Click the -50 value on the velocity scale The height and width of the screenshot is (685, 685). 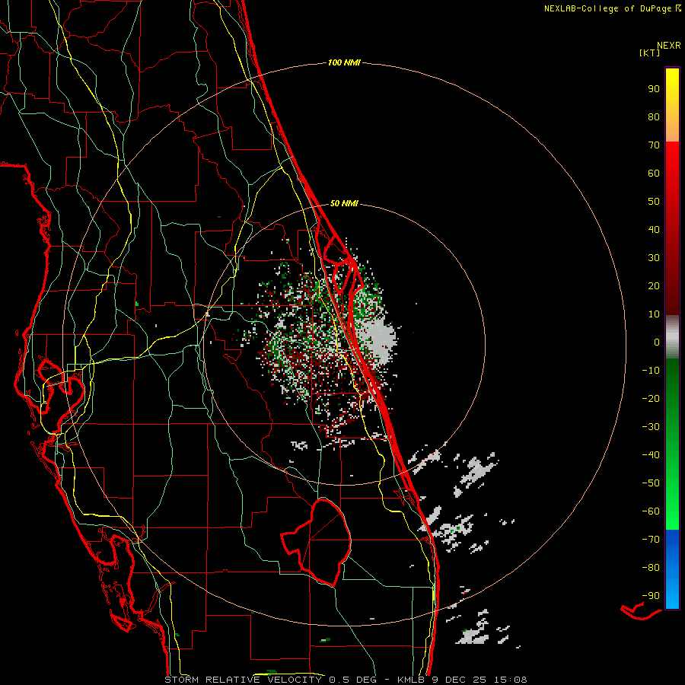(x=651, y=483)
